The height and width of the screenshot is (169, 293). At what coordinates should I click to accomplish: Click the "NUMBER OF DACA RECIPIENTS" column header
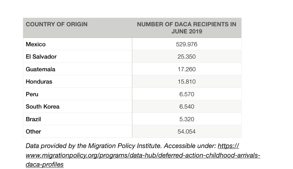[187, 28]
